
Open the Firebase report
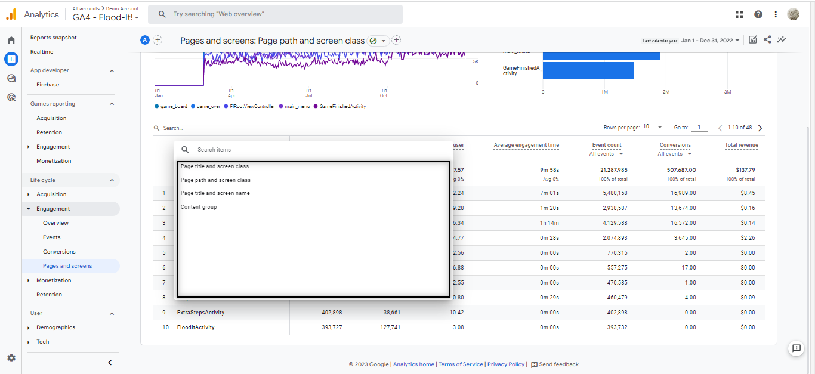tap(48, 85)
